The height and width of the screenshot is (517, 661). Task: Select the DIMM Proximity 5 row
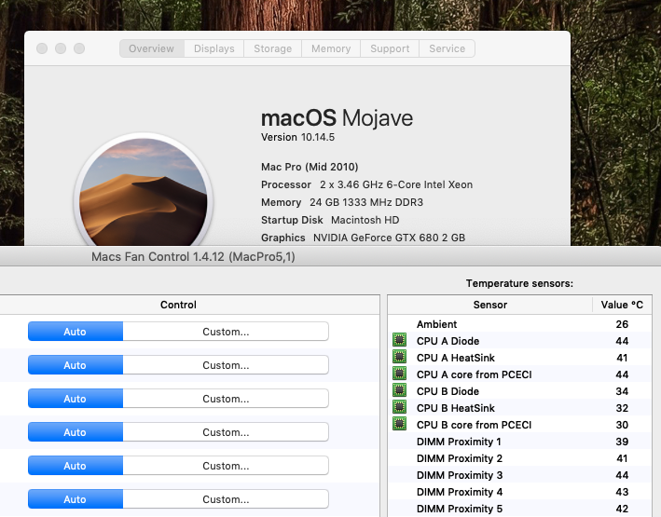pos(520,509)
